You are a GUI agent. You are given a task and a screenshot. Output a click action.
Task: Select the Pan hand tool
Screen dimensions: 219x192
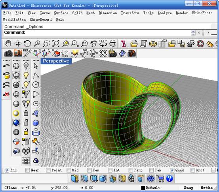(x=8, y=44)
